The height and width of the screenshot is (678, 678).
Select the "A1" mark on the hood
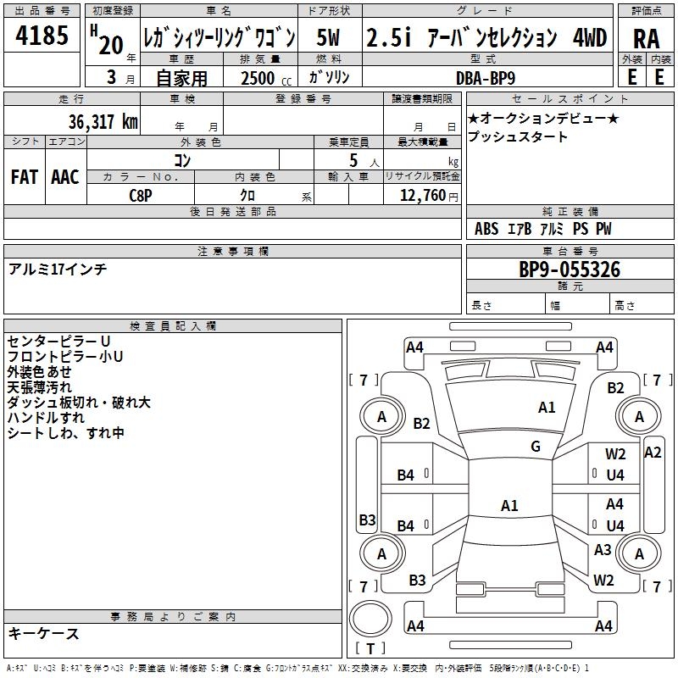pos(547,407)
